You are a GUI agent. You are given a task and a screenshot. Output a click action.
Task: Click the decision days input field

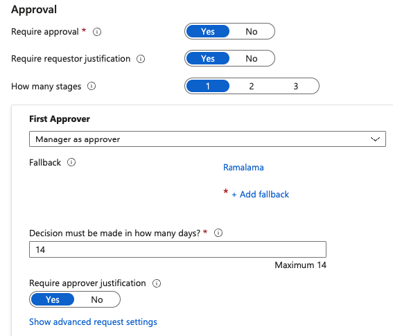tap(177, 249)
